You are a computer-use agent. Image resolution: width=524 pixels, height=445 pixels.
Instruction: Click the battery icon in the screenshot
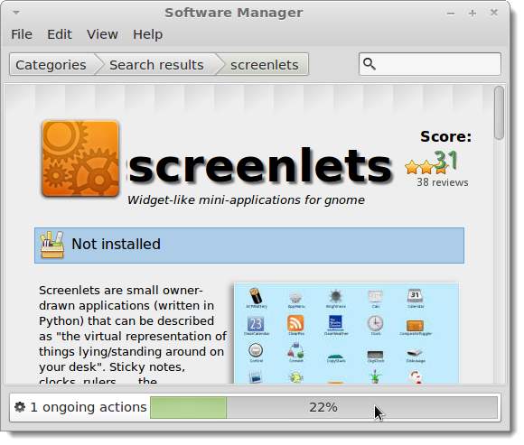click(x=256, y=296)
